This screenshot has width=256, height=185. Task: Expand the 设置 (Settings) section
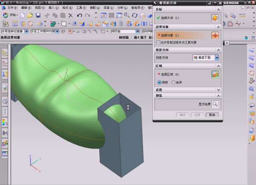click(x=218, y=90)
